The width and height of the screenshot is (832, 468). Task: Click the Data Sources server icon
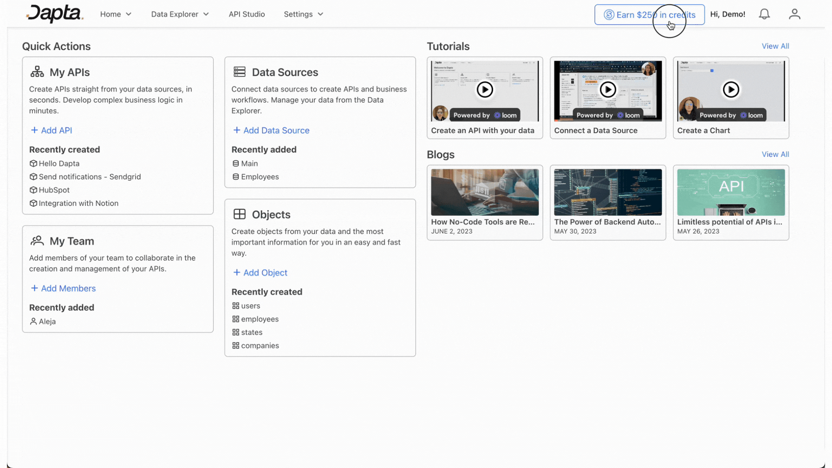tap(240, 72)
